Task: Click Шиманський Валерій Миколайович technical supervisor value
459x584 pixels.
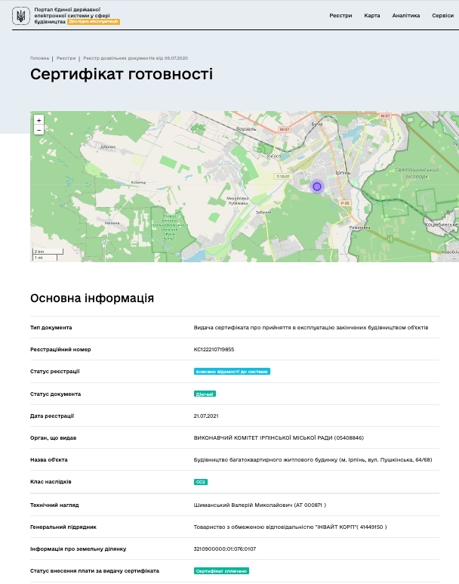Action: [x=260, y=505]
